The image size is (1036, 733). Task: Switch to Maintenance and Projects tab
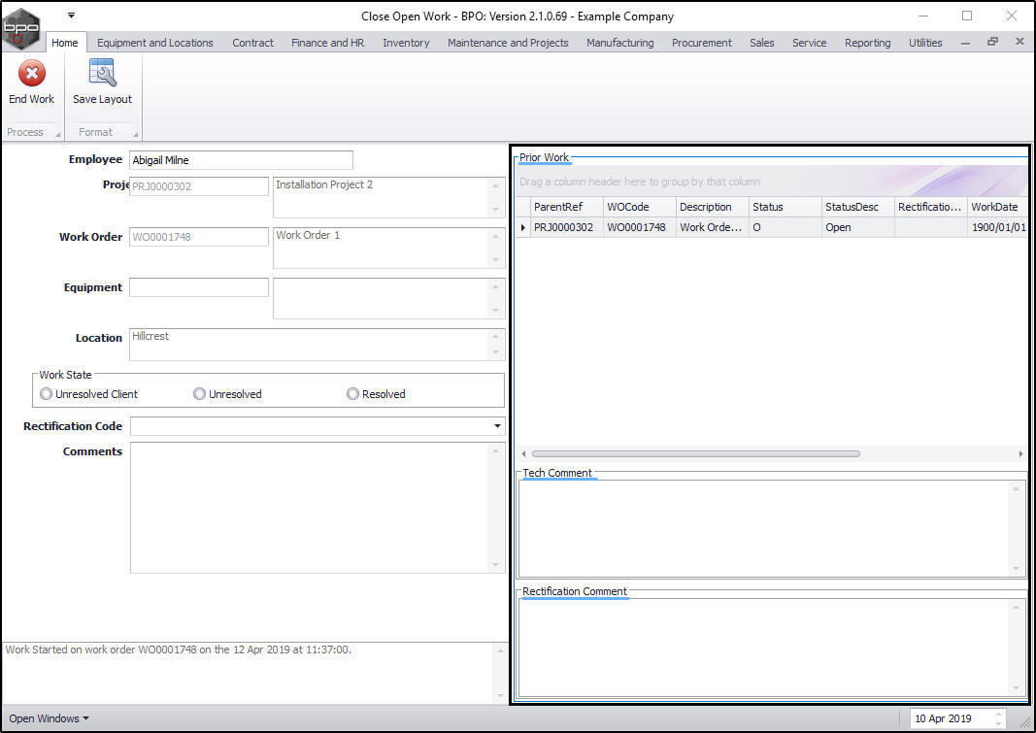coord(508,43)
